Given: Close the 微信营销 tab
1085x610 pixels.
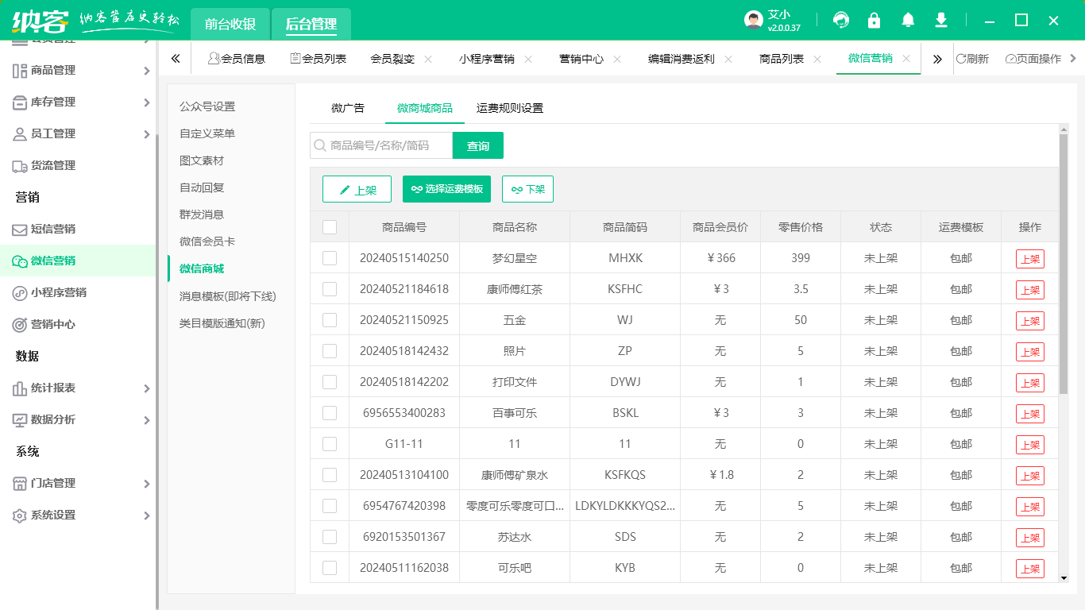Looking at the screenshot, I should click(906, 59).
